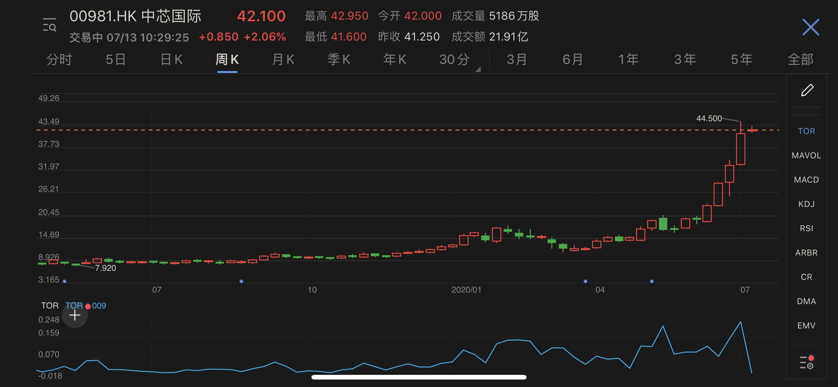Select the 1年 time range
The image size is (838, 387).
click(x=628, y=60)
